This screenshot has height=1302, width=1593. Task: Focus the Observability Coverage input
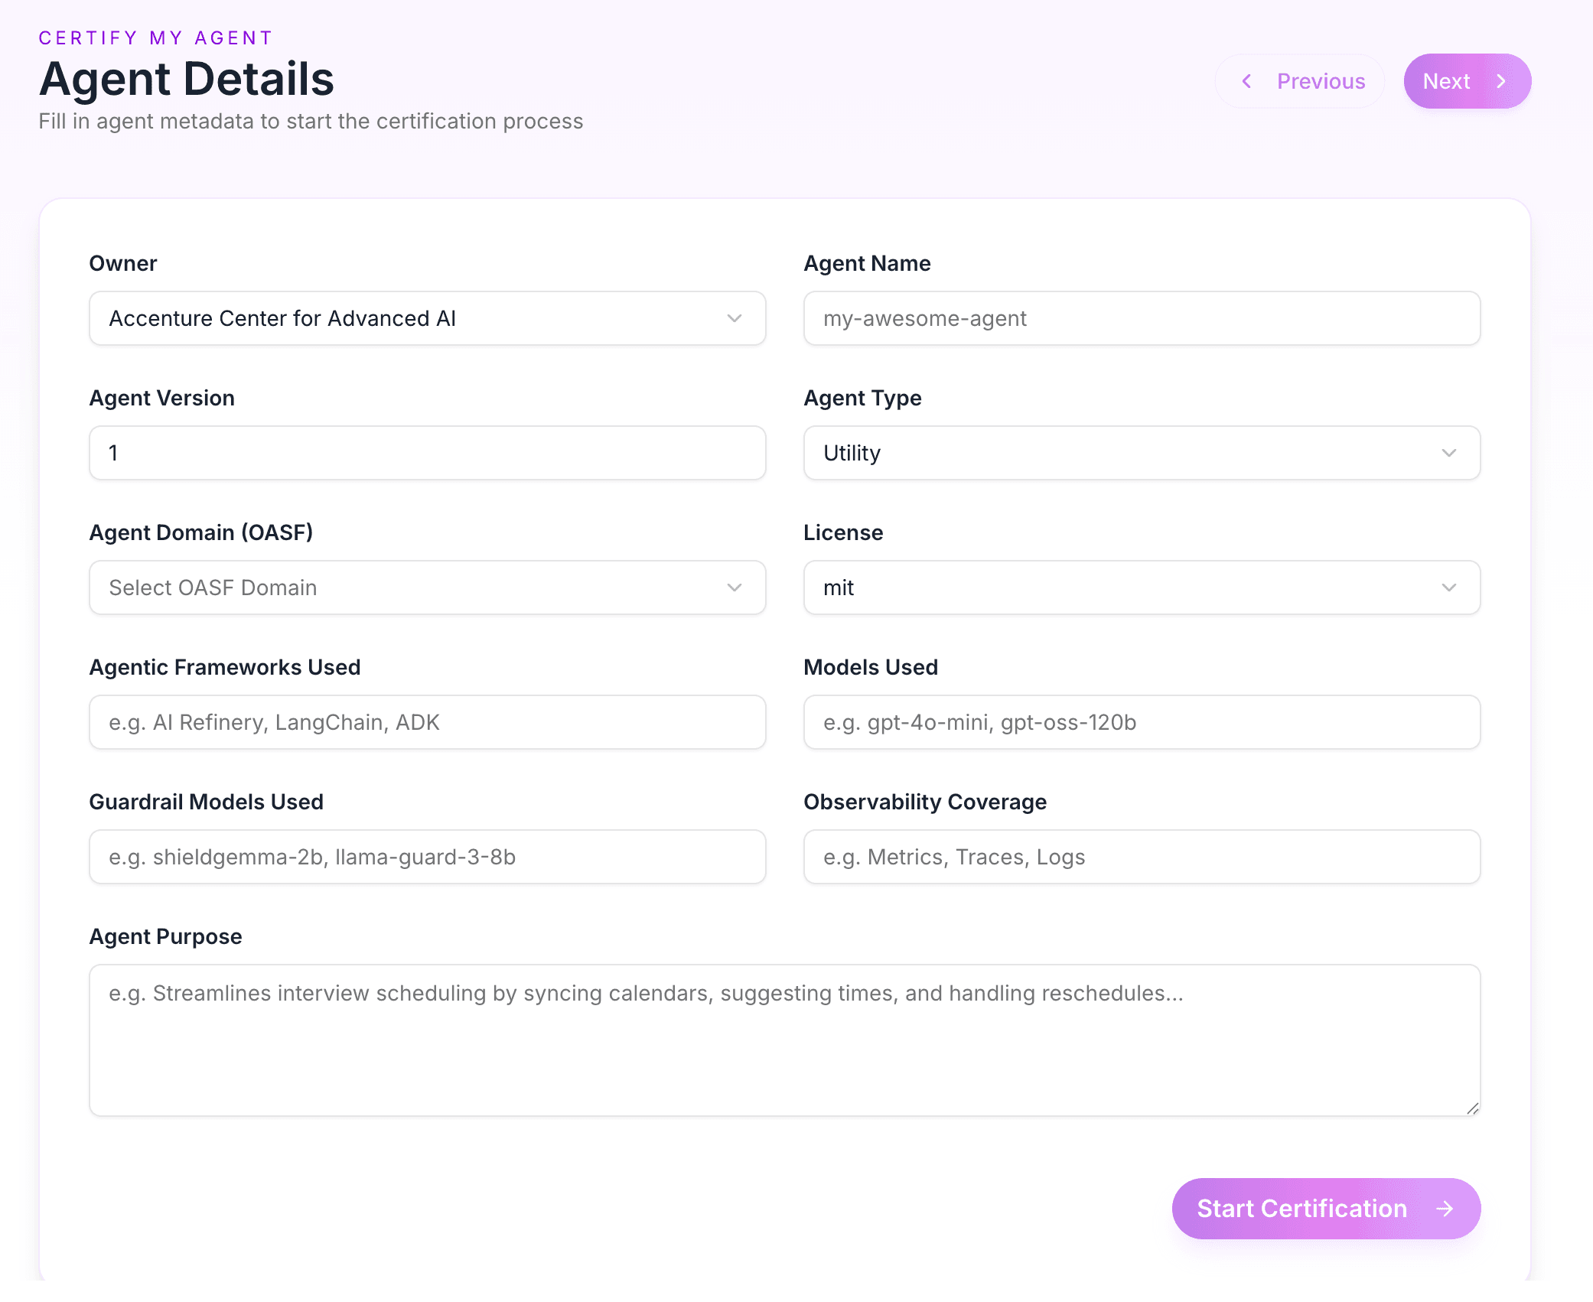(1142, 857)
